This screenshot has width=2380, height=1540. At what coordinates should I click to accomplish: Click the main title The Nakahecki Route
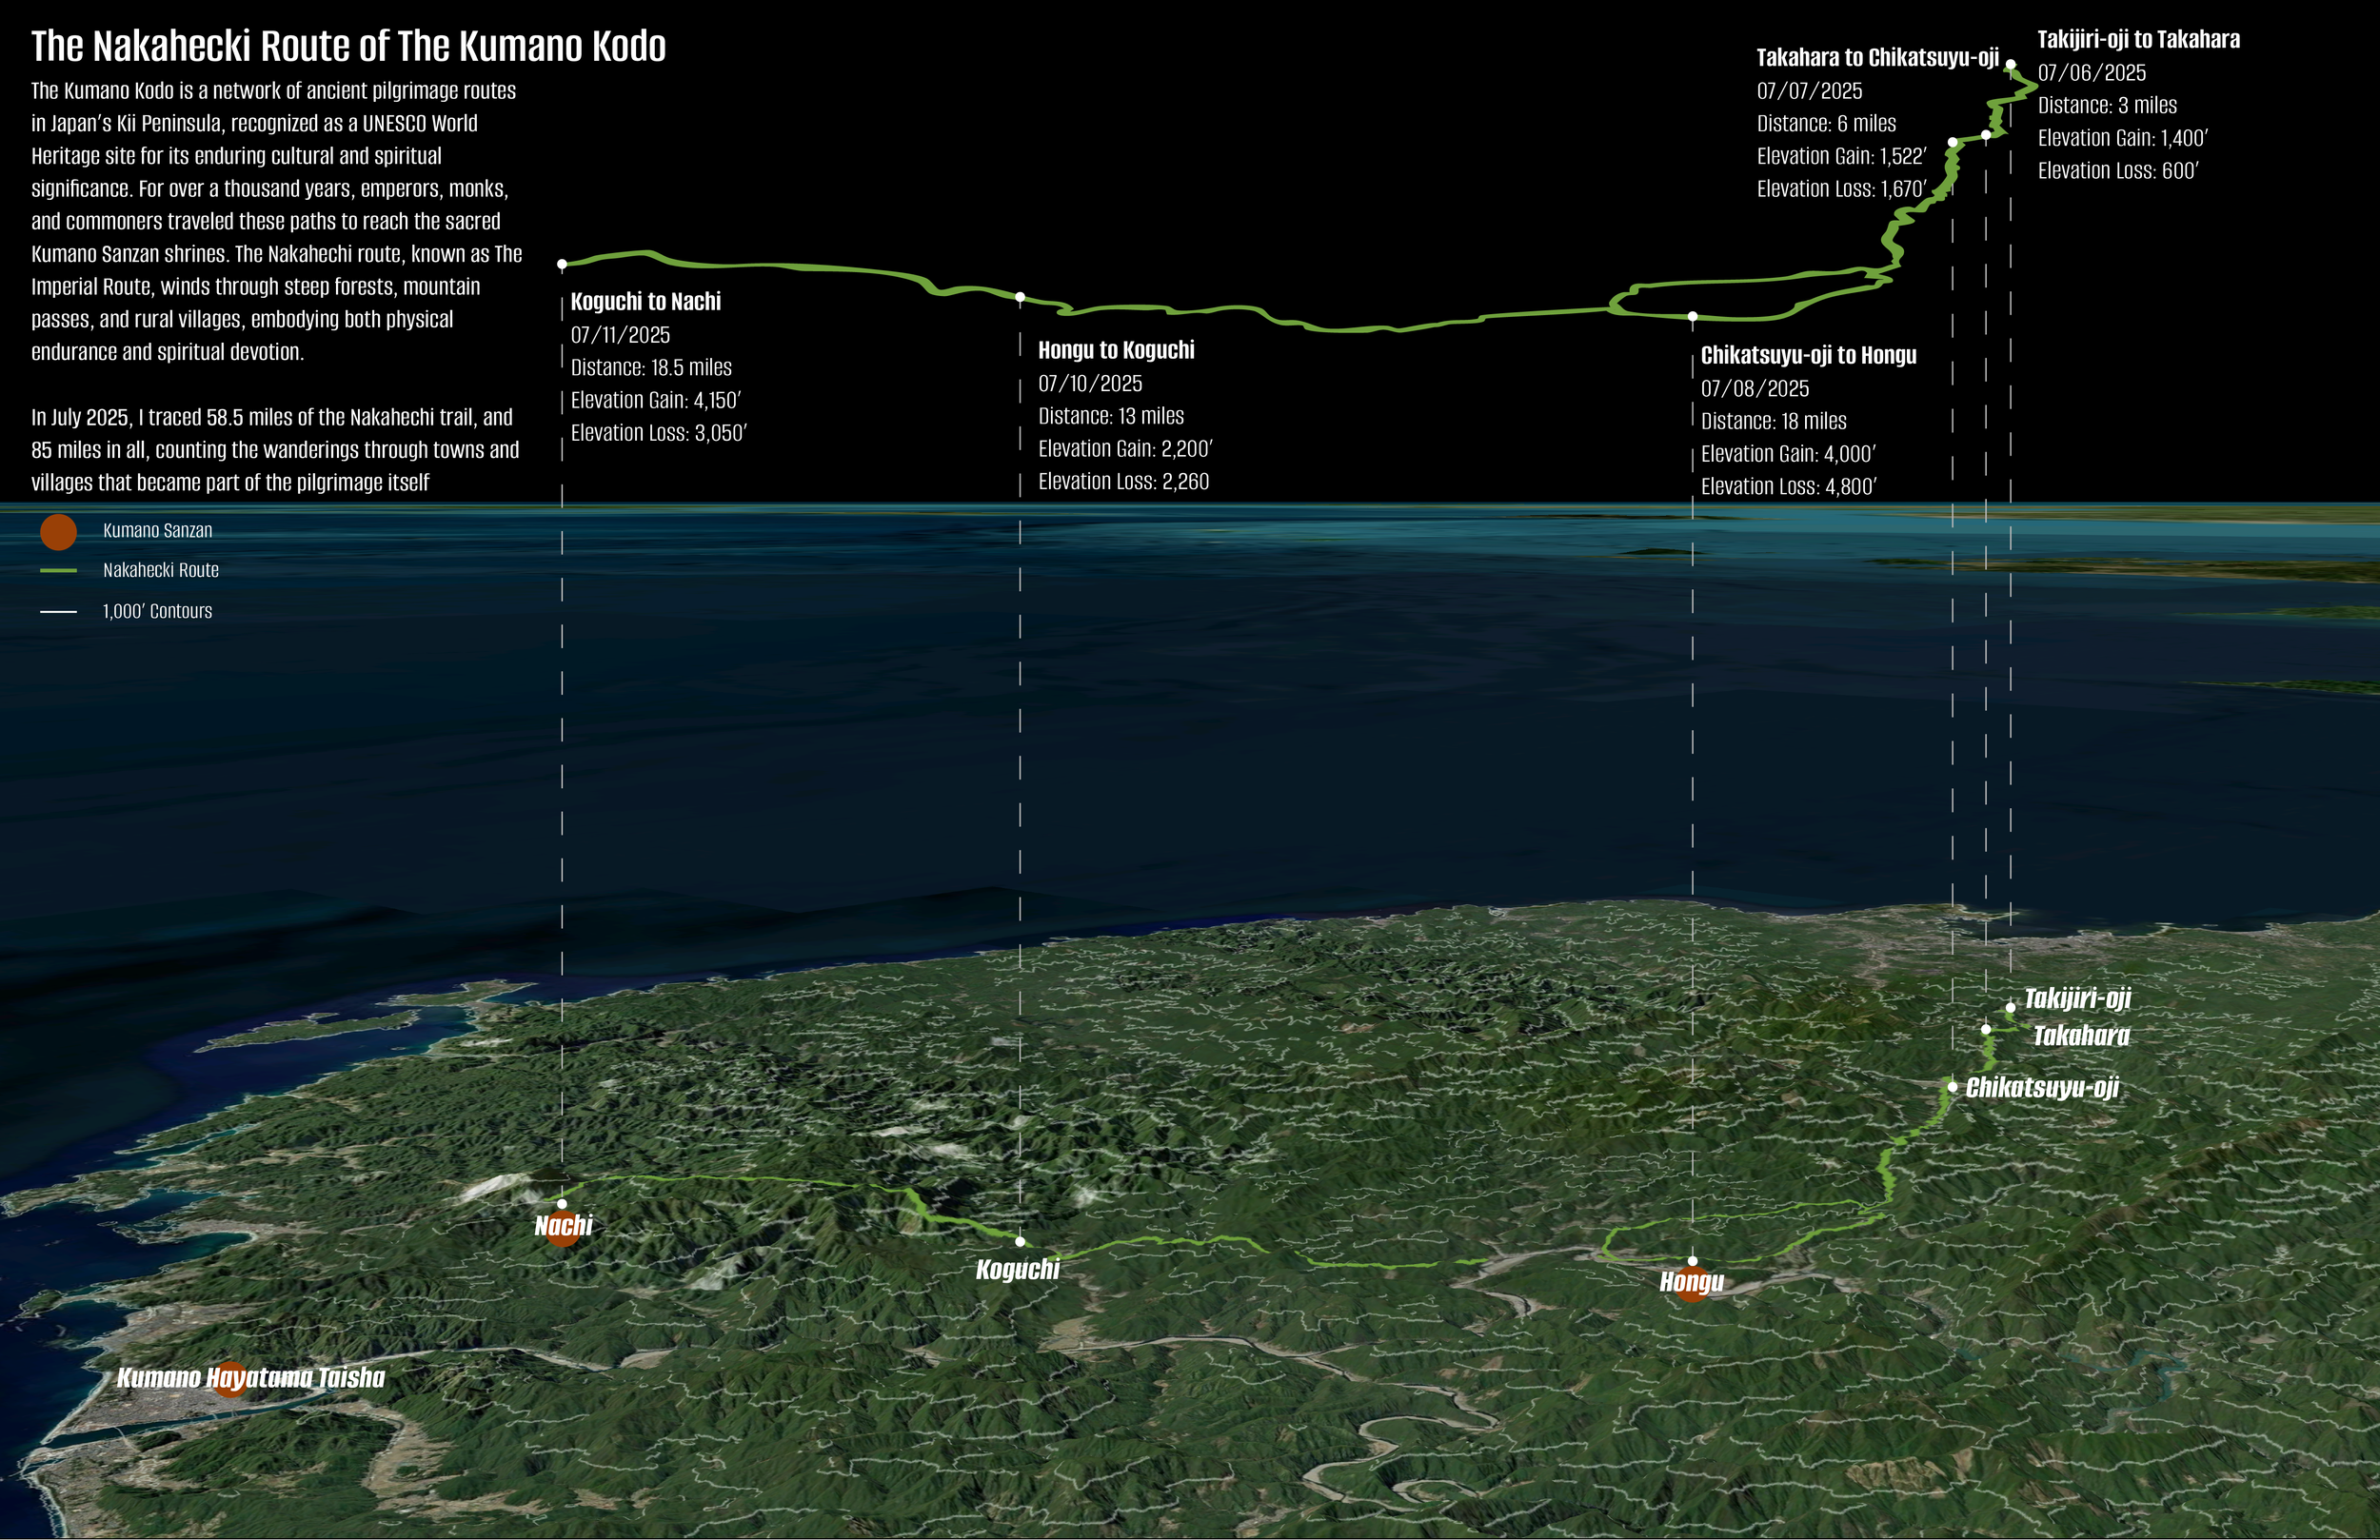348,46
